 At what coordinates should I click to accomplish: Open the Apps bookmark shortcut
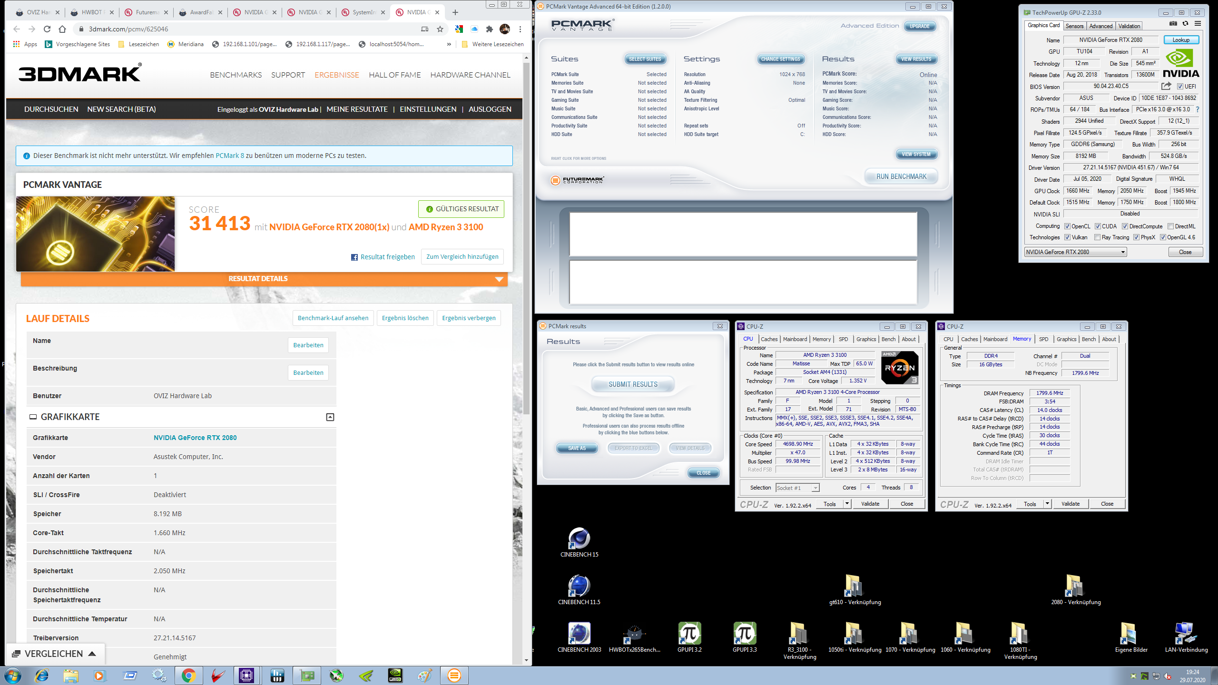pos(25,44)
